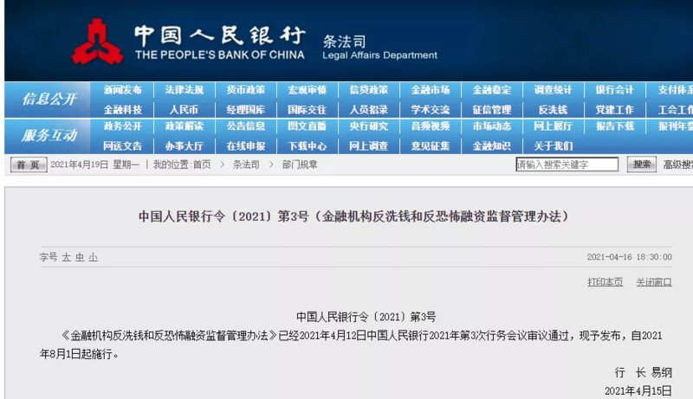Image resolution: width=693 pixels, height=399 pixels.
Task: Open the 新闻发布 menu item
Action: (x=122, y=90)
